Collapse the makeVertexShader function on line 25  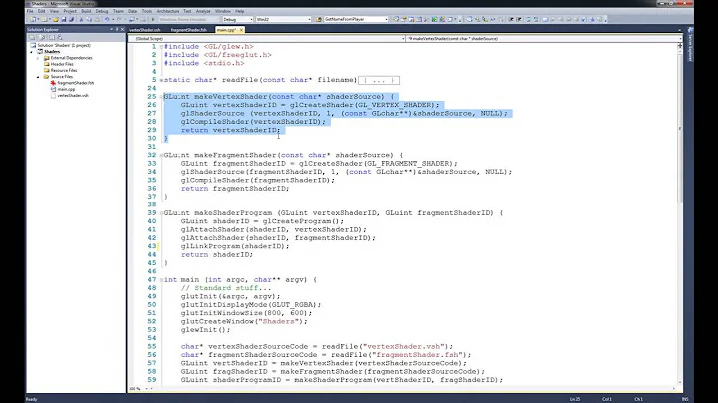[161, 97]
